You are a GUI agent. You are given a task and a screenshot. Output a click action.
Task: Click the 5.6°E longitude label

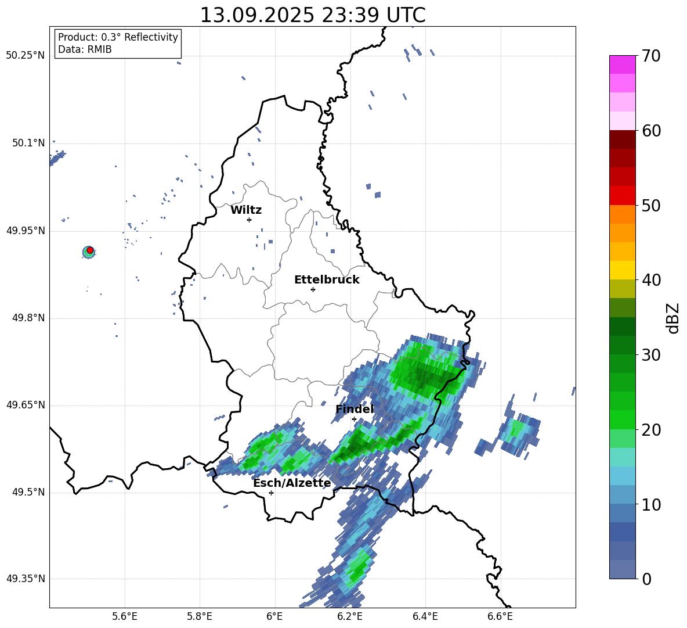pos(125,616)
